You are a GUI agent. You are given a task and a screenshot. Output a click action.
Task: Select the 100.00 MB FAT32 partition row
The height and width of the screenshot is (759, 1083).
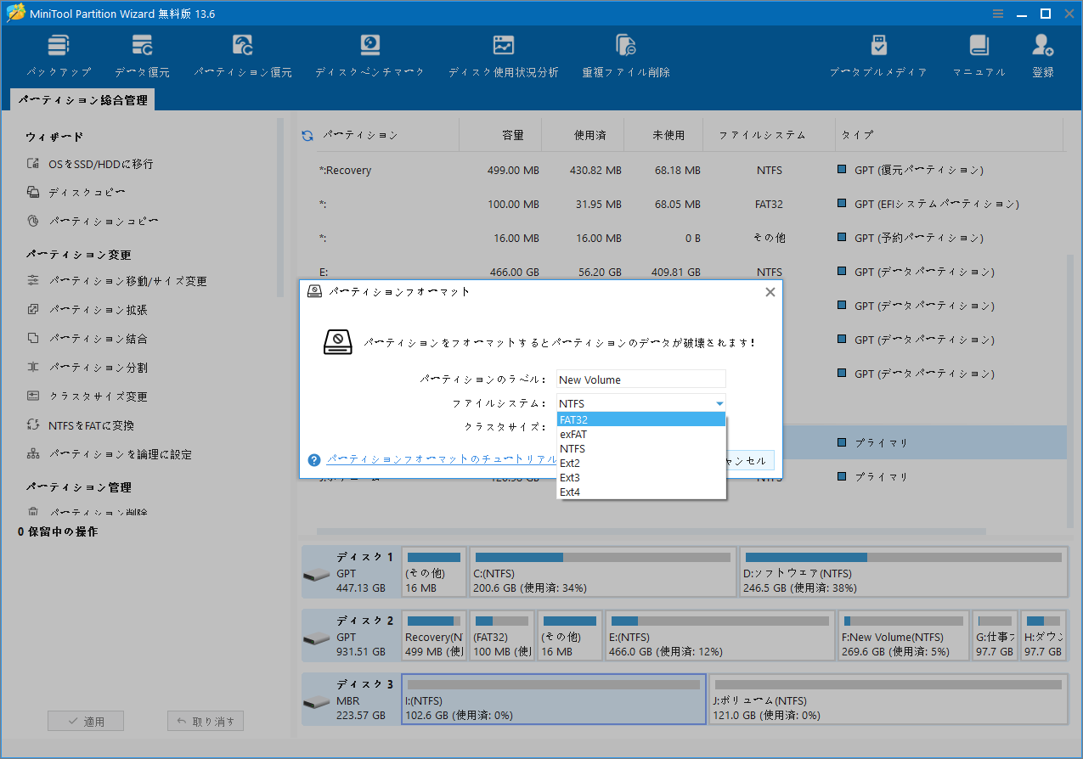pyautogui.click(x=684, y=204)
